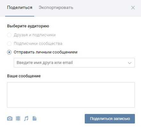Select the 'Друзья и подписчики' radio circle
The image size is (141, 127).
click(x=9, y=35)
